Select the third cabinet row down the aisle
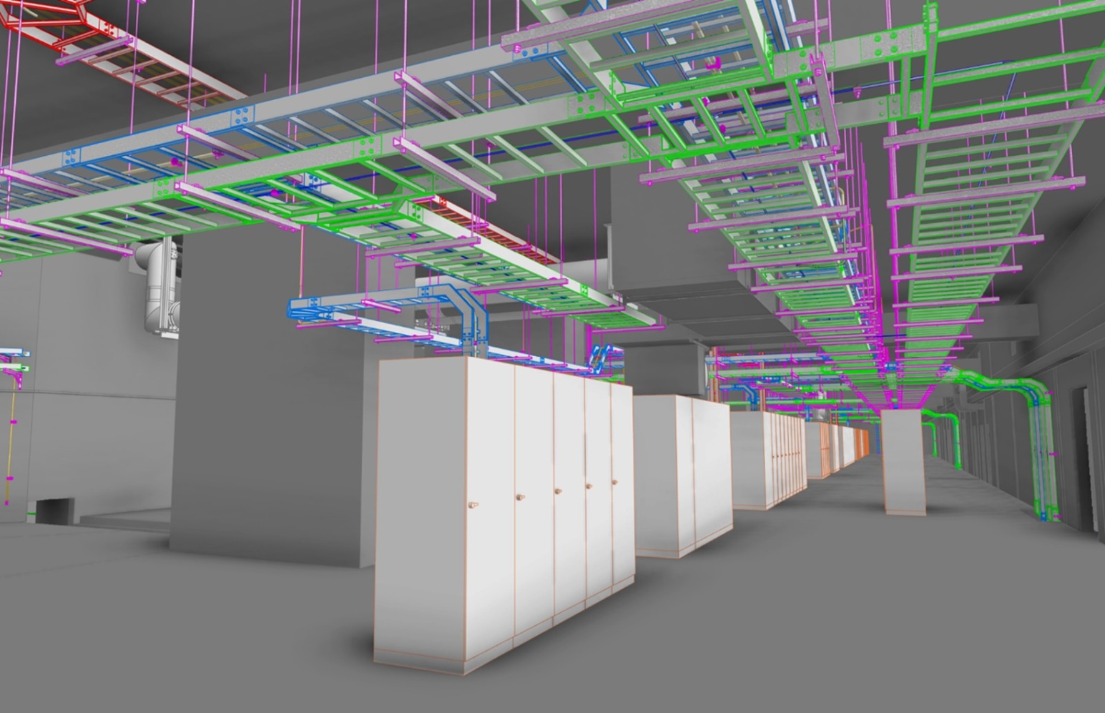1105x713 pixels. point(767,459)
